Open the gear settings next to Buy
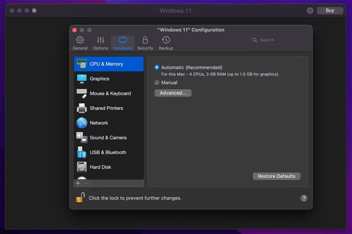The image size is (352, 234). click(310, 10)
